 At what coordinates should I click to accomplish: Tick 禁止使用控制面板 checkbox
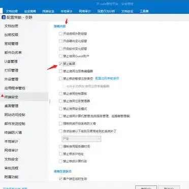tap(60, 93)
